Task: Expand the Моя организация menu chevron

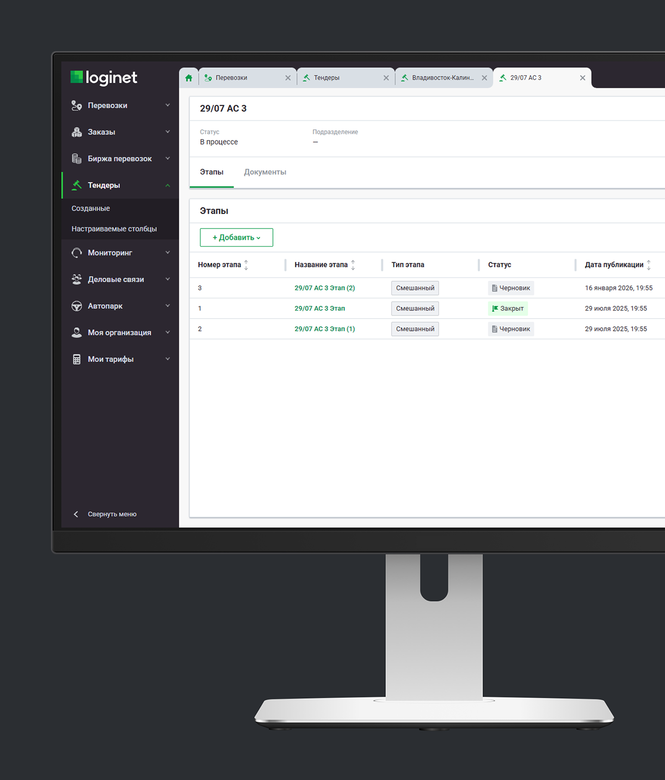Action: tap(168, 332)
